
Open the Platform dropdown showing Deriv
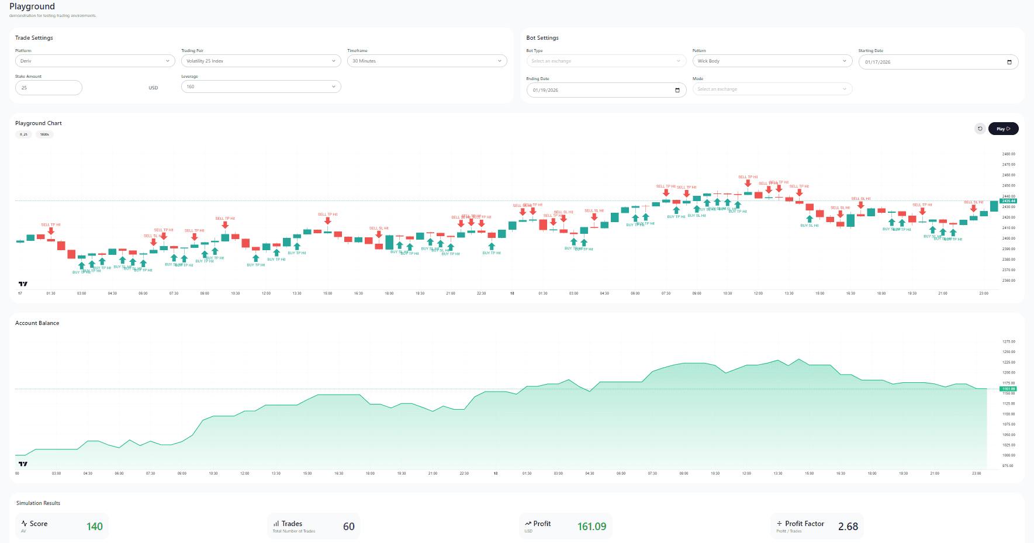point(95,61)
